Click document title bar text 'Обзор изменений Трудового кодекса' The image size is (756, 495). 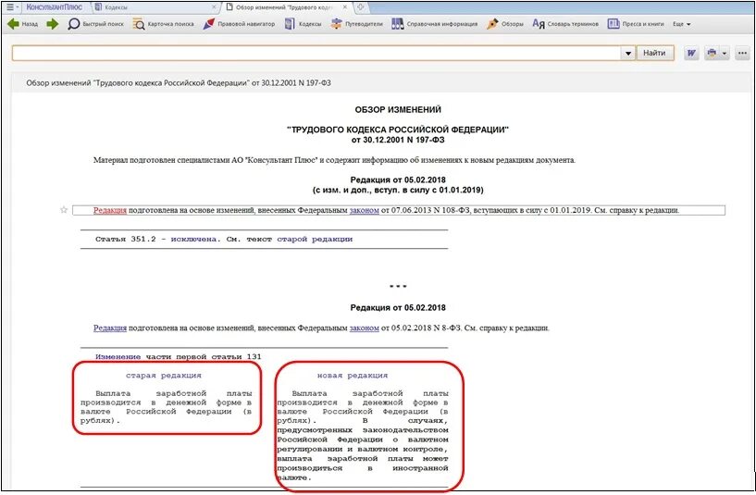point(179,83)
